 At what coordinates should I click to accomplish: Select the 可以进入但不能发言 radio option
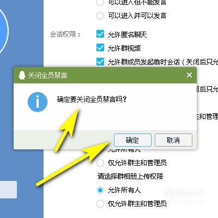point(100,3)
